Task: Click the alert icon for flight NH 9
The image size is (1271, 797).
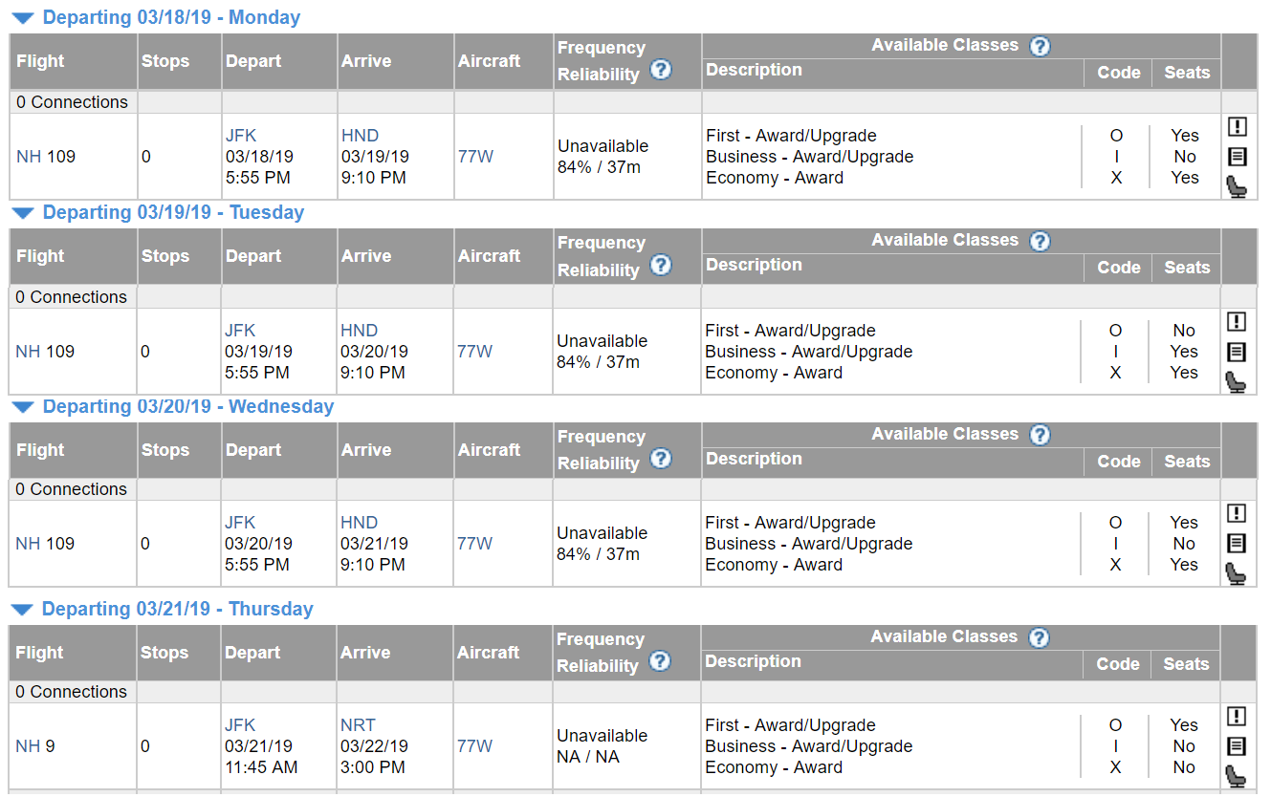Action: coord(1237,717)
